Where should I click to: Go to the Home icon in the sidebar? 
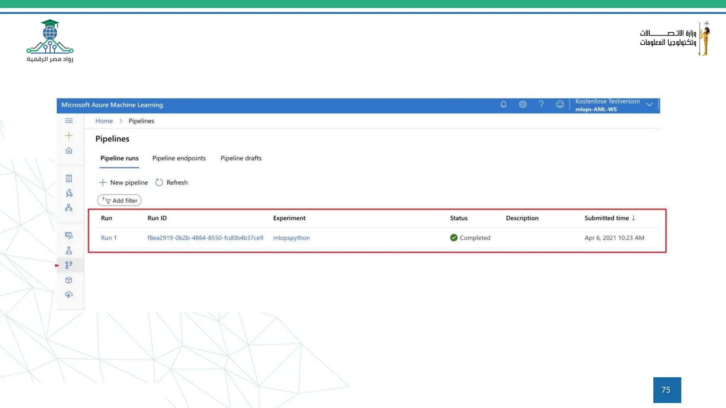click(x=69, y=151)
